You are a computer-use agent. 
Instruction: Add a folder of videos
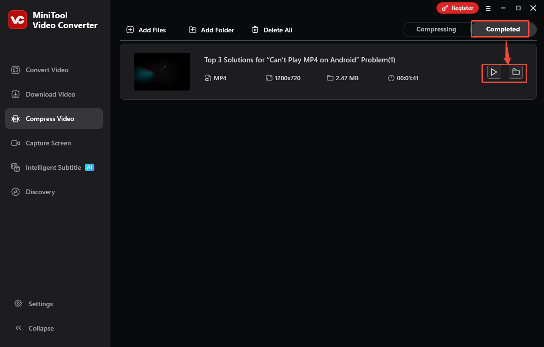click(x=211, y=30)
